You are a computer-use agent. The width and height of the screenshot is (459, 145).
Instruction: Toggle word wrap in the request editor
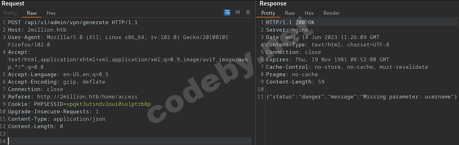click(227, 12)
